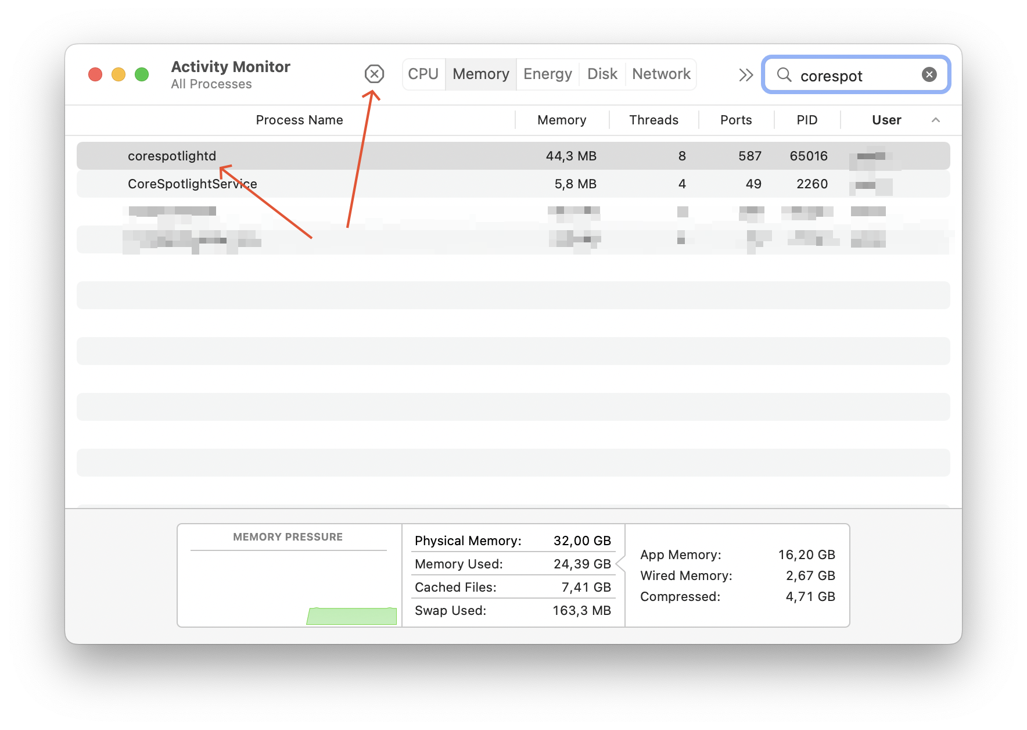This screenshot has width=1027, height=730.
Task: Switch to the Disk tab
Action: tap(602, 74)
